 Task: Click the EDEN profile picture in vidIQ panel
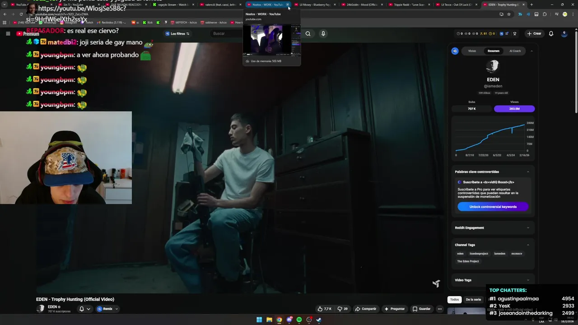493,66
